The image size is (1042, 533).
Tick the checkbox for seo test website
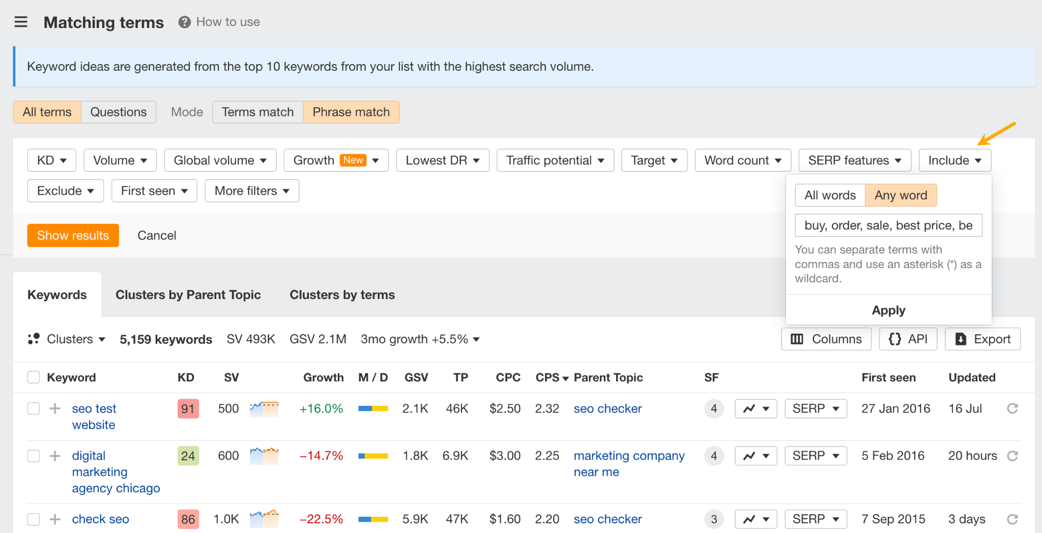coord(34,408)
